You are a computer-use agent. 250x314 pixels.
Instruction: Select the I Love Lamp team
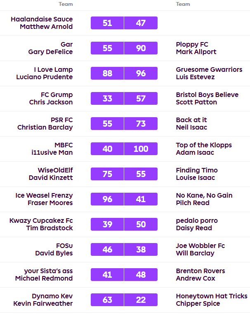(x=53, y=69)
